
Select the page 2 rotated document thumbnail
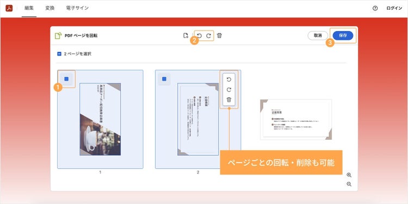click(198, 119)
